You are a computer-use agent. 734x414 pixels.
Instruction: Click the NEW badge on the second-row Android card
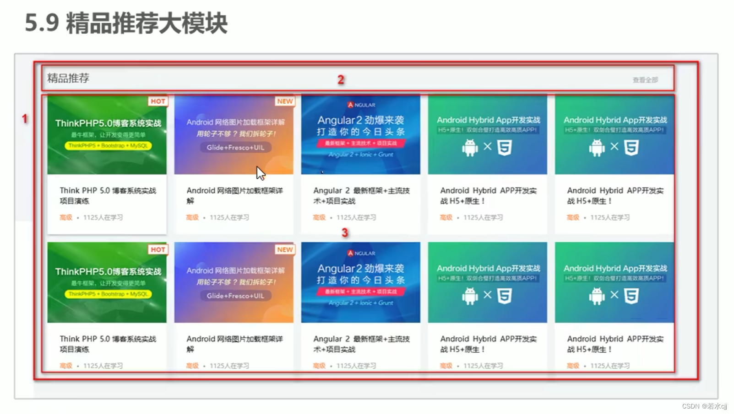click(x=285, y=250)
